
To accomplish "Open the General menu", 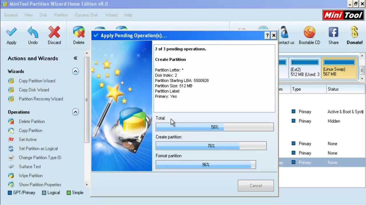I will click(11, 15).
